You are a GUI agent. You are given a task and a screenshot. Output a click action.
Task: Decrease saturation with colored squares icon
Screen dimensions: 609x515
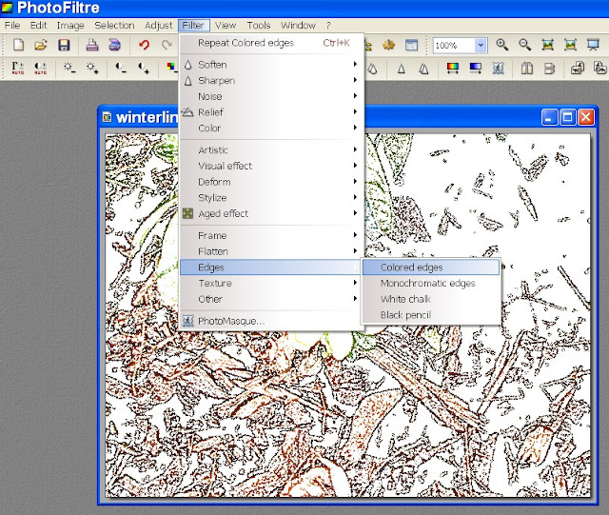pos(171,68)
